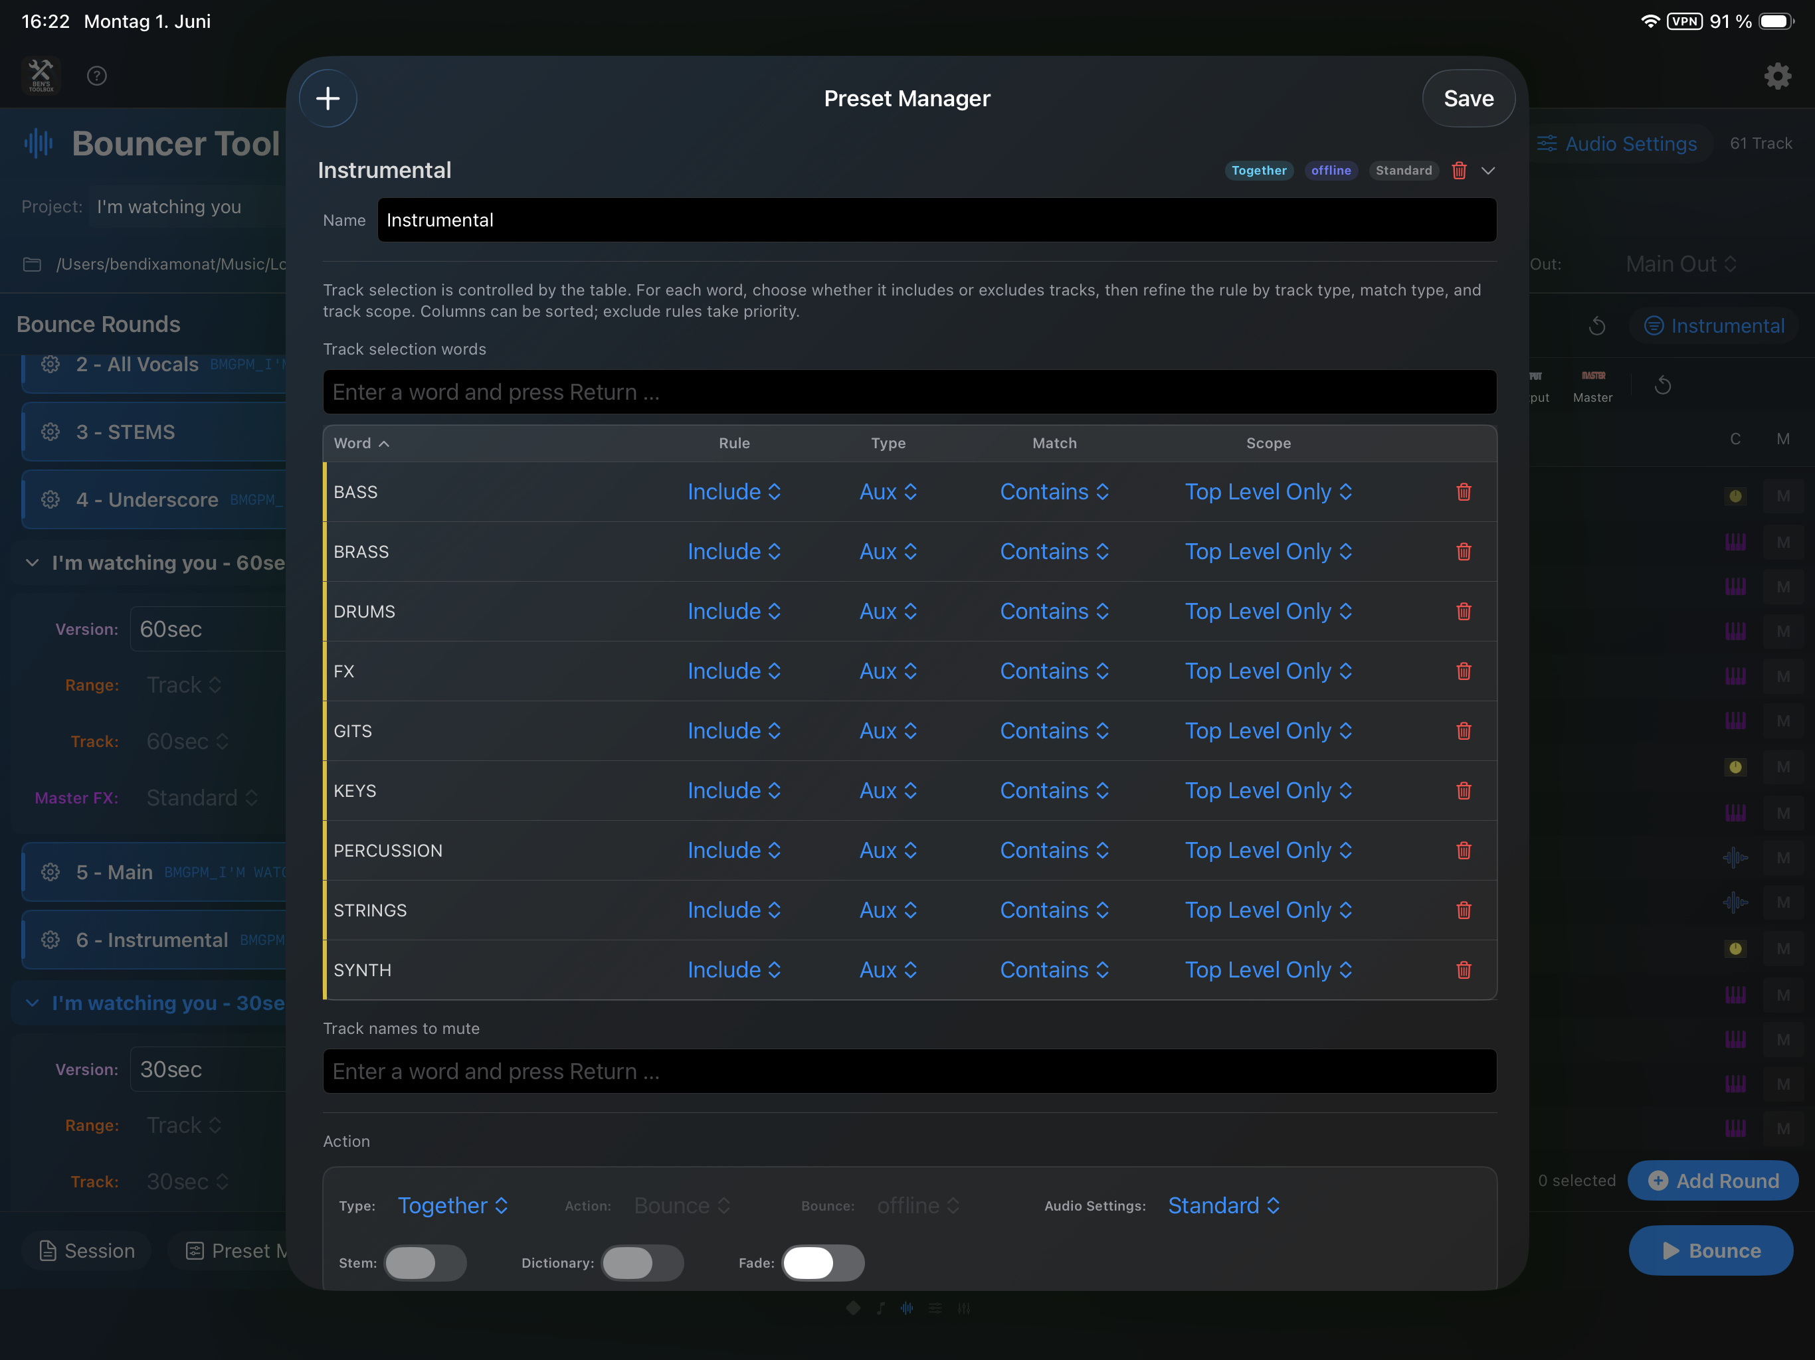
Task: Collapse the Instrumental preset chevron
Action: (1488, 171)
